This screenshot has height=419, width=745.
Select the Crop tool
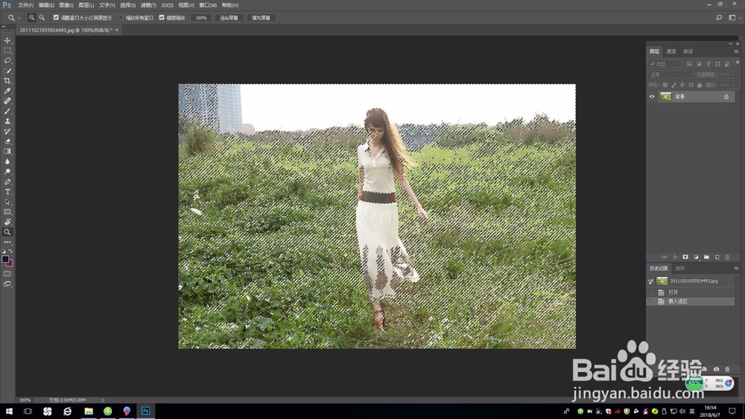(x=7, y=80)
